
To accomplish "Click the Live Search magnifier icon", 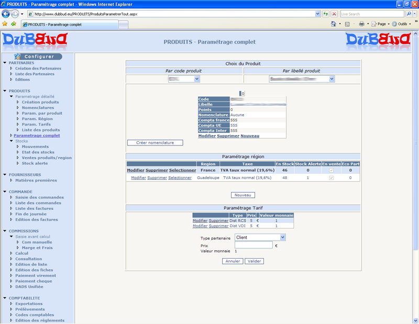I will pyautogui.click(x=409, y=14).
